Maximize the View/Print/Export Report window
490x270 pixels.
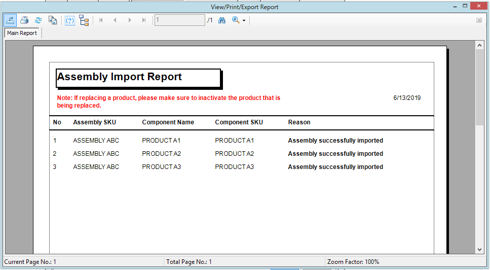click(465, 6)
